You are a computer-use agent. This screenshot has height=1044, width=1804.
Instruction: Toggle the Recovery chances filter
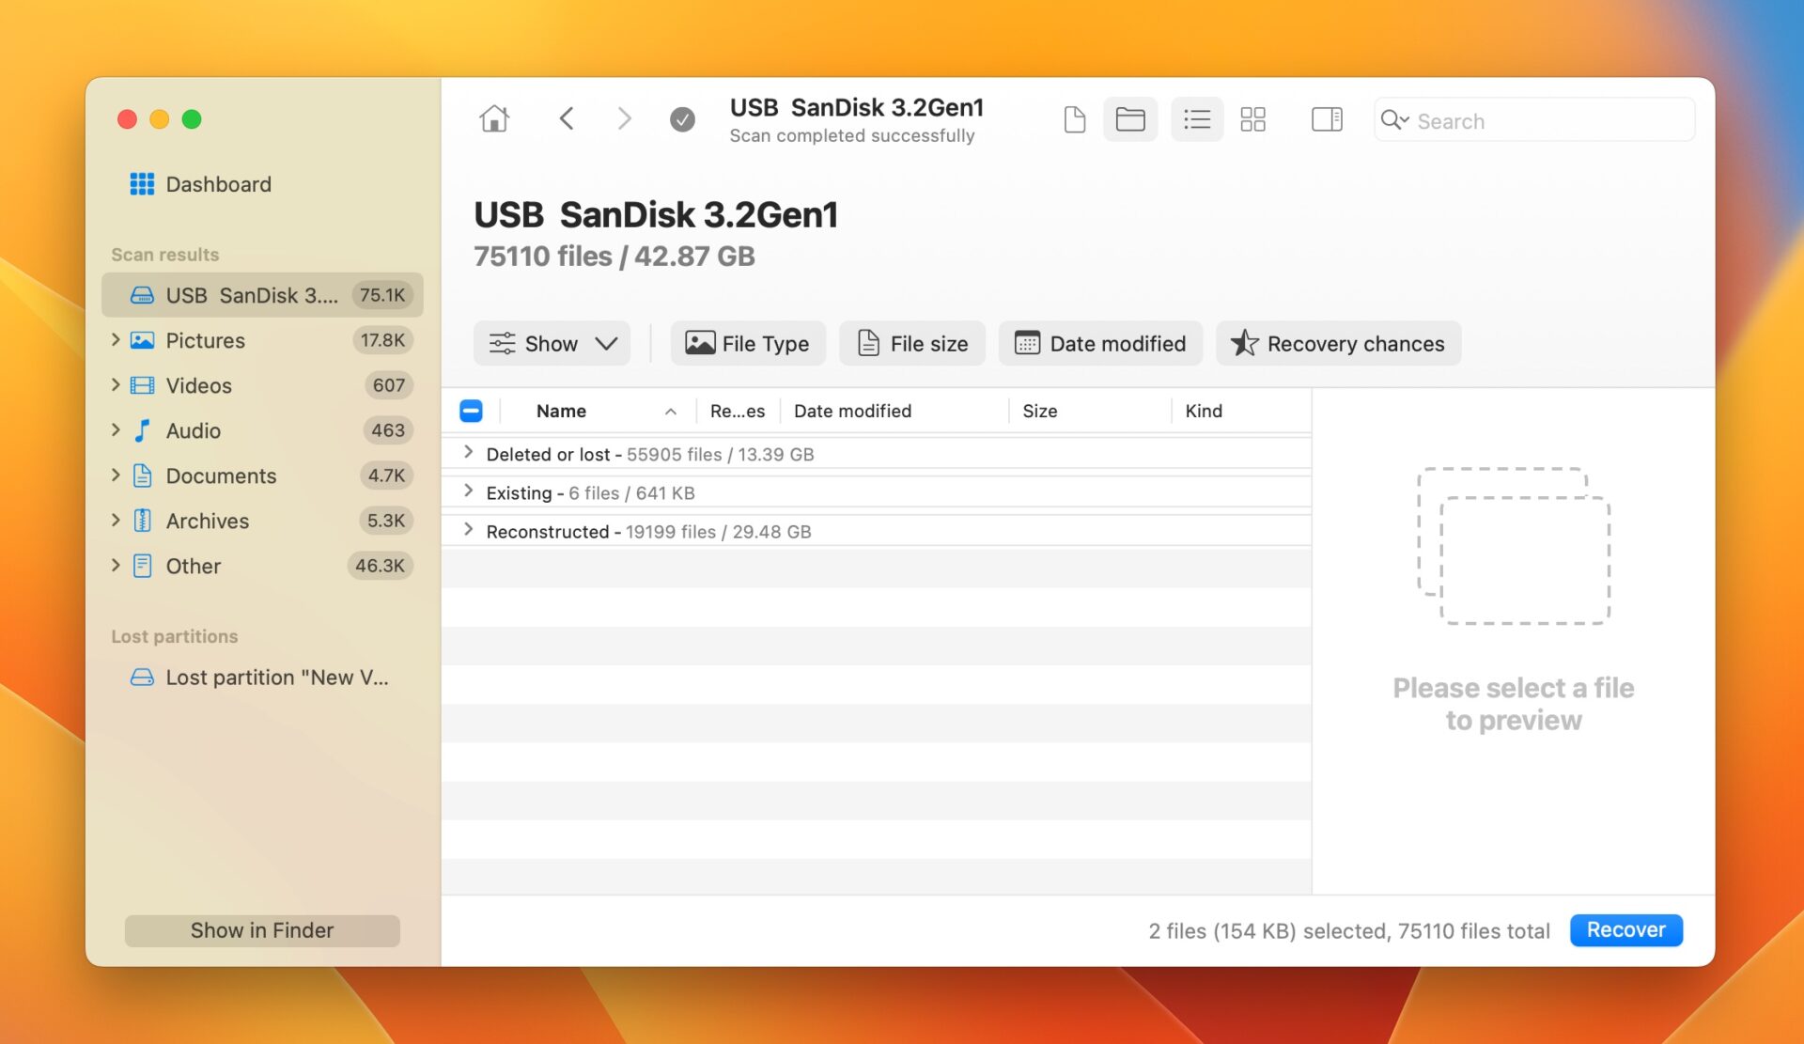1338,343
